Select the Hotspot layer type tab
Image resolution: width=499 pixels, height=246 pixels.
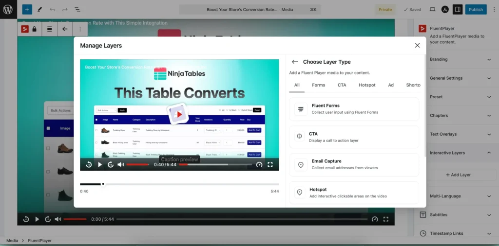pyautogui.click(x=367, y=85)
